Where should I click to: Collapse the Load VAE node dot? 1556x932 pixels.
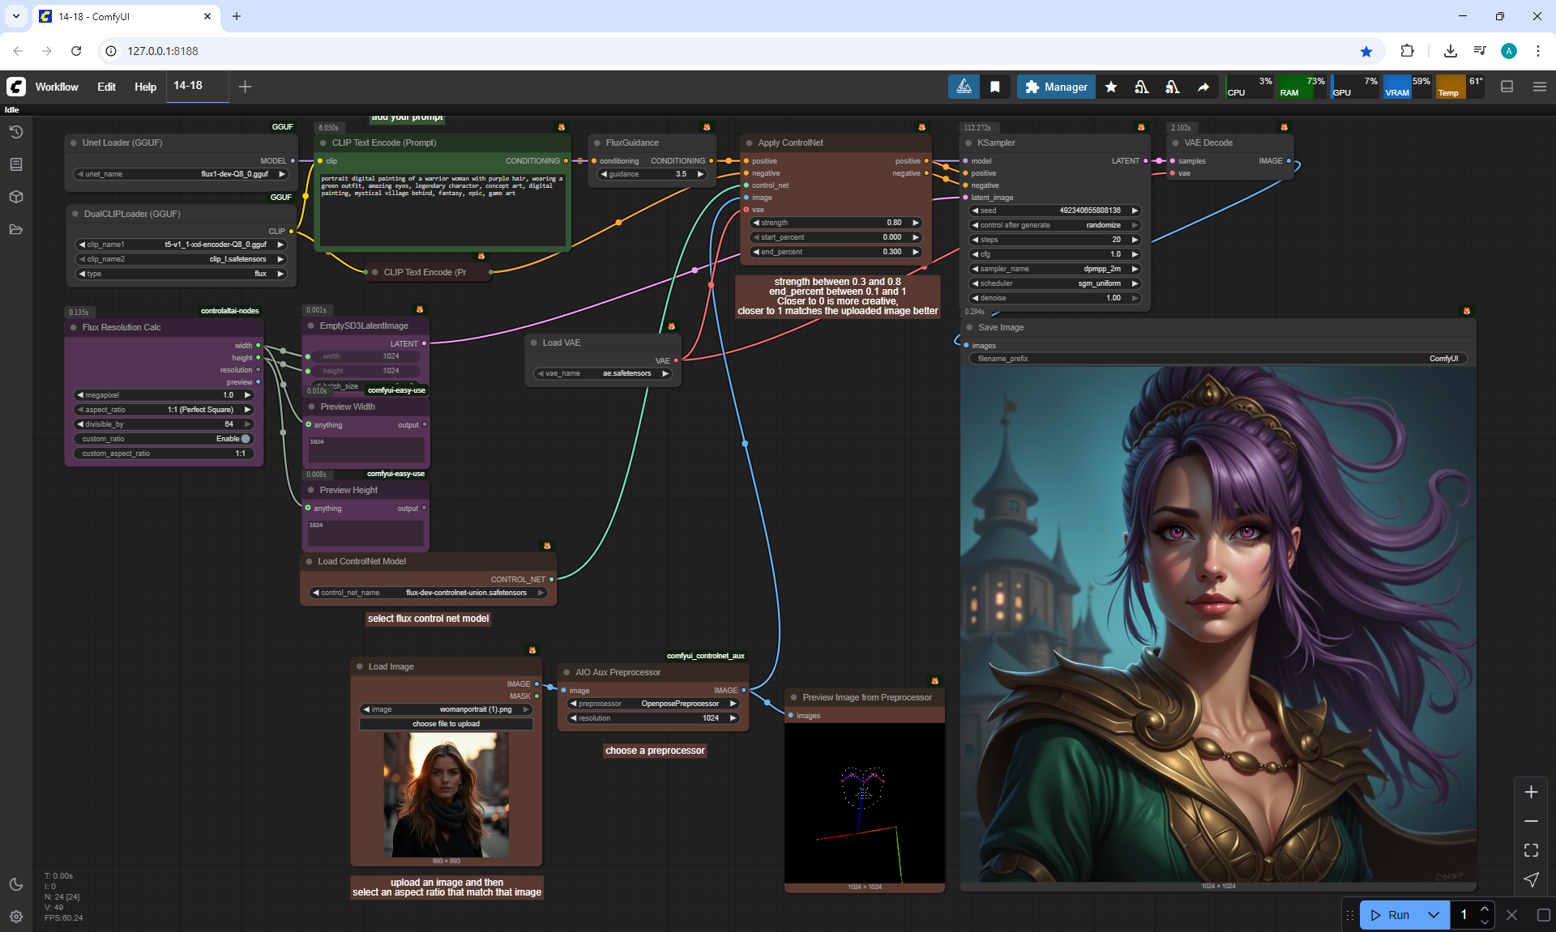[534, 343]
